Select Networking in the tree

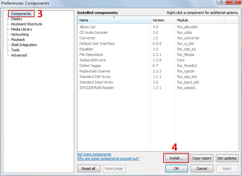coord(20,34)
